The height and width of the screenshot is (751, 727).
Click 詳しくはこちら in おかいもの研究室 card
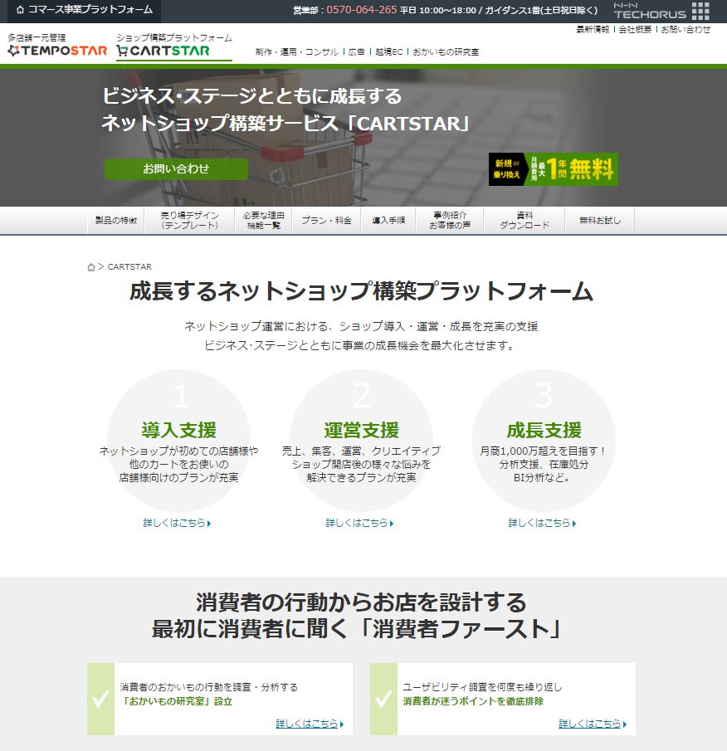tap(310, 724)
